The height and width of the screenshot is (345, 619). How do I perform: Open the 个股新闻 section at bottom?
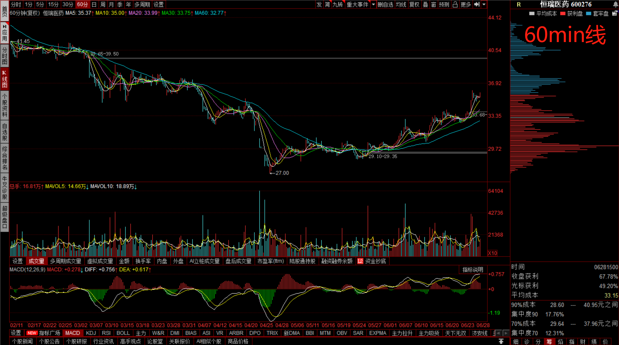pos(22,341)
